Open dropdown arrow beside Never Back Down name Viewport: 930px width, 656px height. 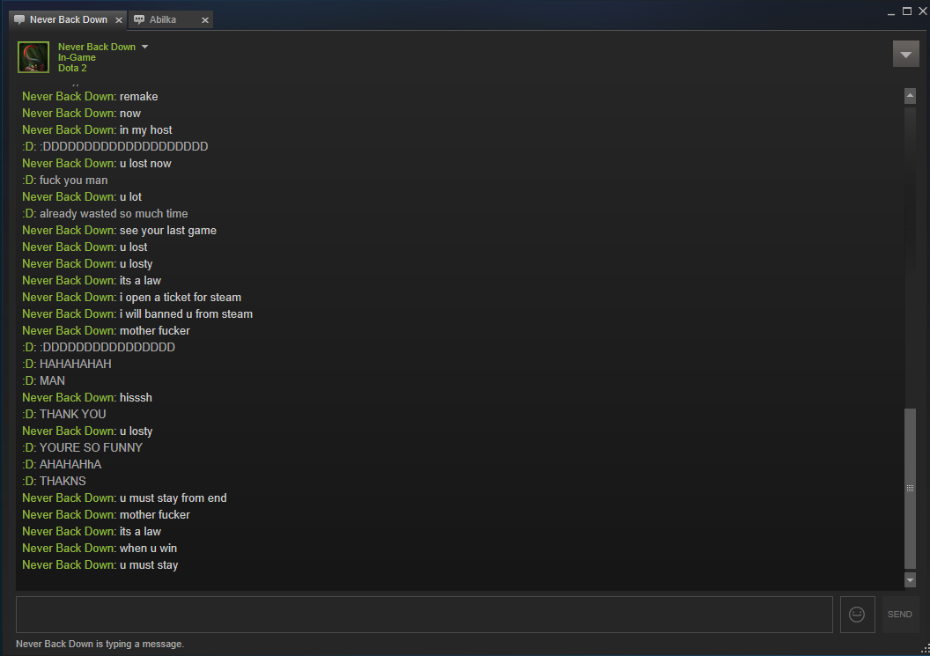click(144, 47)
